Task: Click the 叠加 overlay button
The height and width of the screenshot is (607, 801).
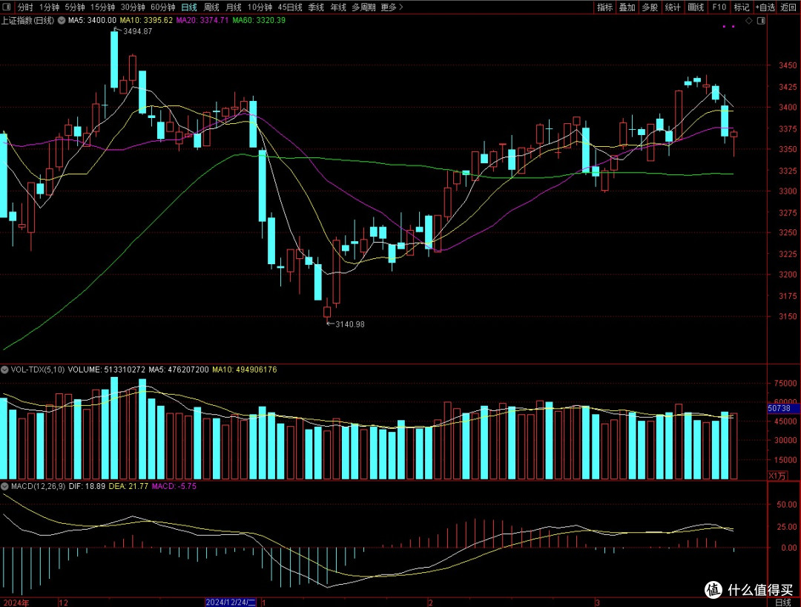Action: (x=627, y=7)
